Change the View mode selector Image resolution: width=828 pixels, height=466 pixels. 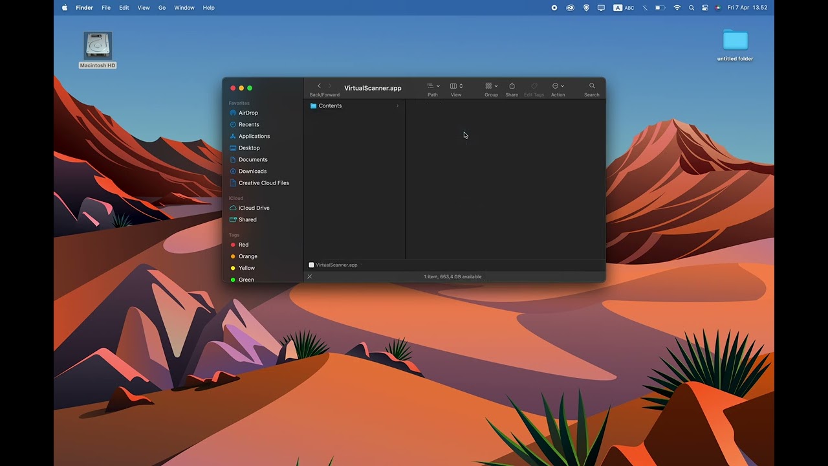coord(456,86)
